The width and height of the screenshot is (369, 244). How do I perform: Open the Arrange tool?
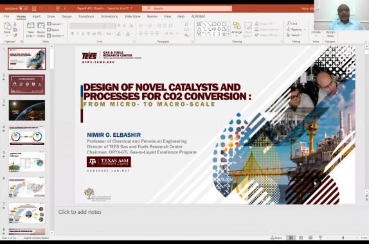coord(237,28)
